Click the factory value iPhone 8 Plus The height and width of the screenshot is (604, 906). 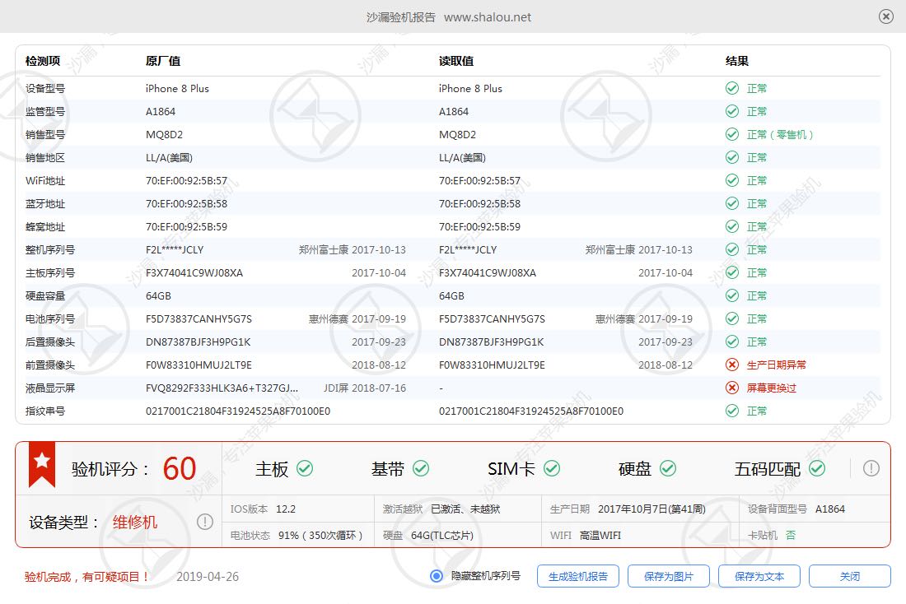[x=177, y=88]
